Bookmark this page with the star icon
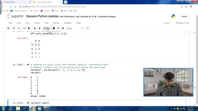The width and height of the screenshot is (198, 111). [186, 7]
